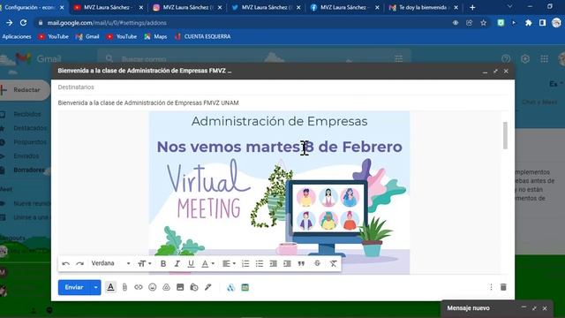Discard the draft with trash icon
The image size is (565, 318).
503,287
